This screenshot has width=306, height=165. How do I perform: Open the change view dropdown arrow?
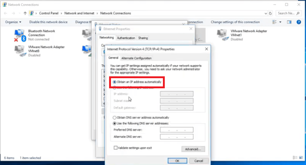click(281, 22)
